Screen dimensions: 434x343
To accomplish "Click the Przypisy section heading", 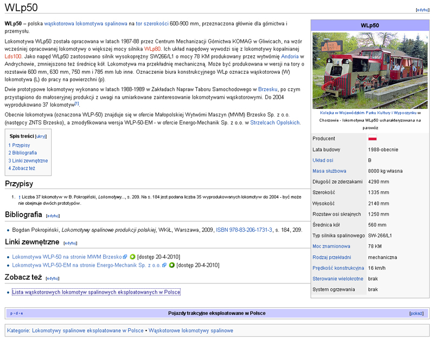I will coord(19,184).
